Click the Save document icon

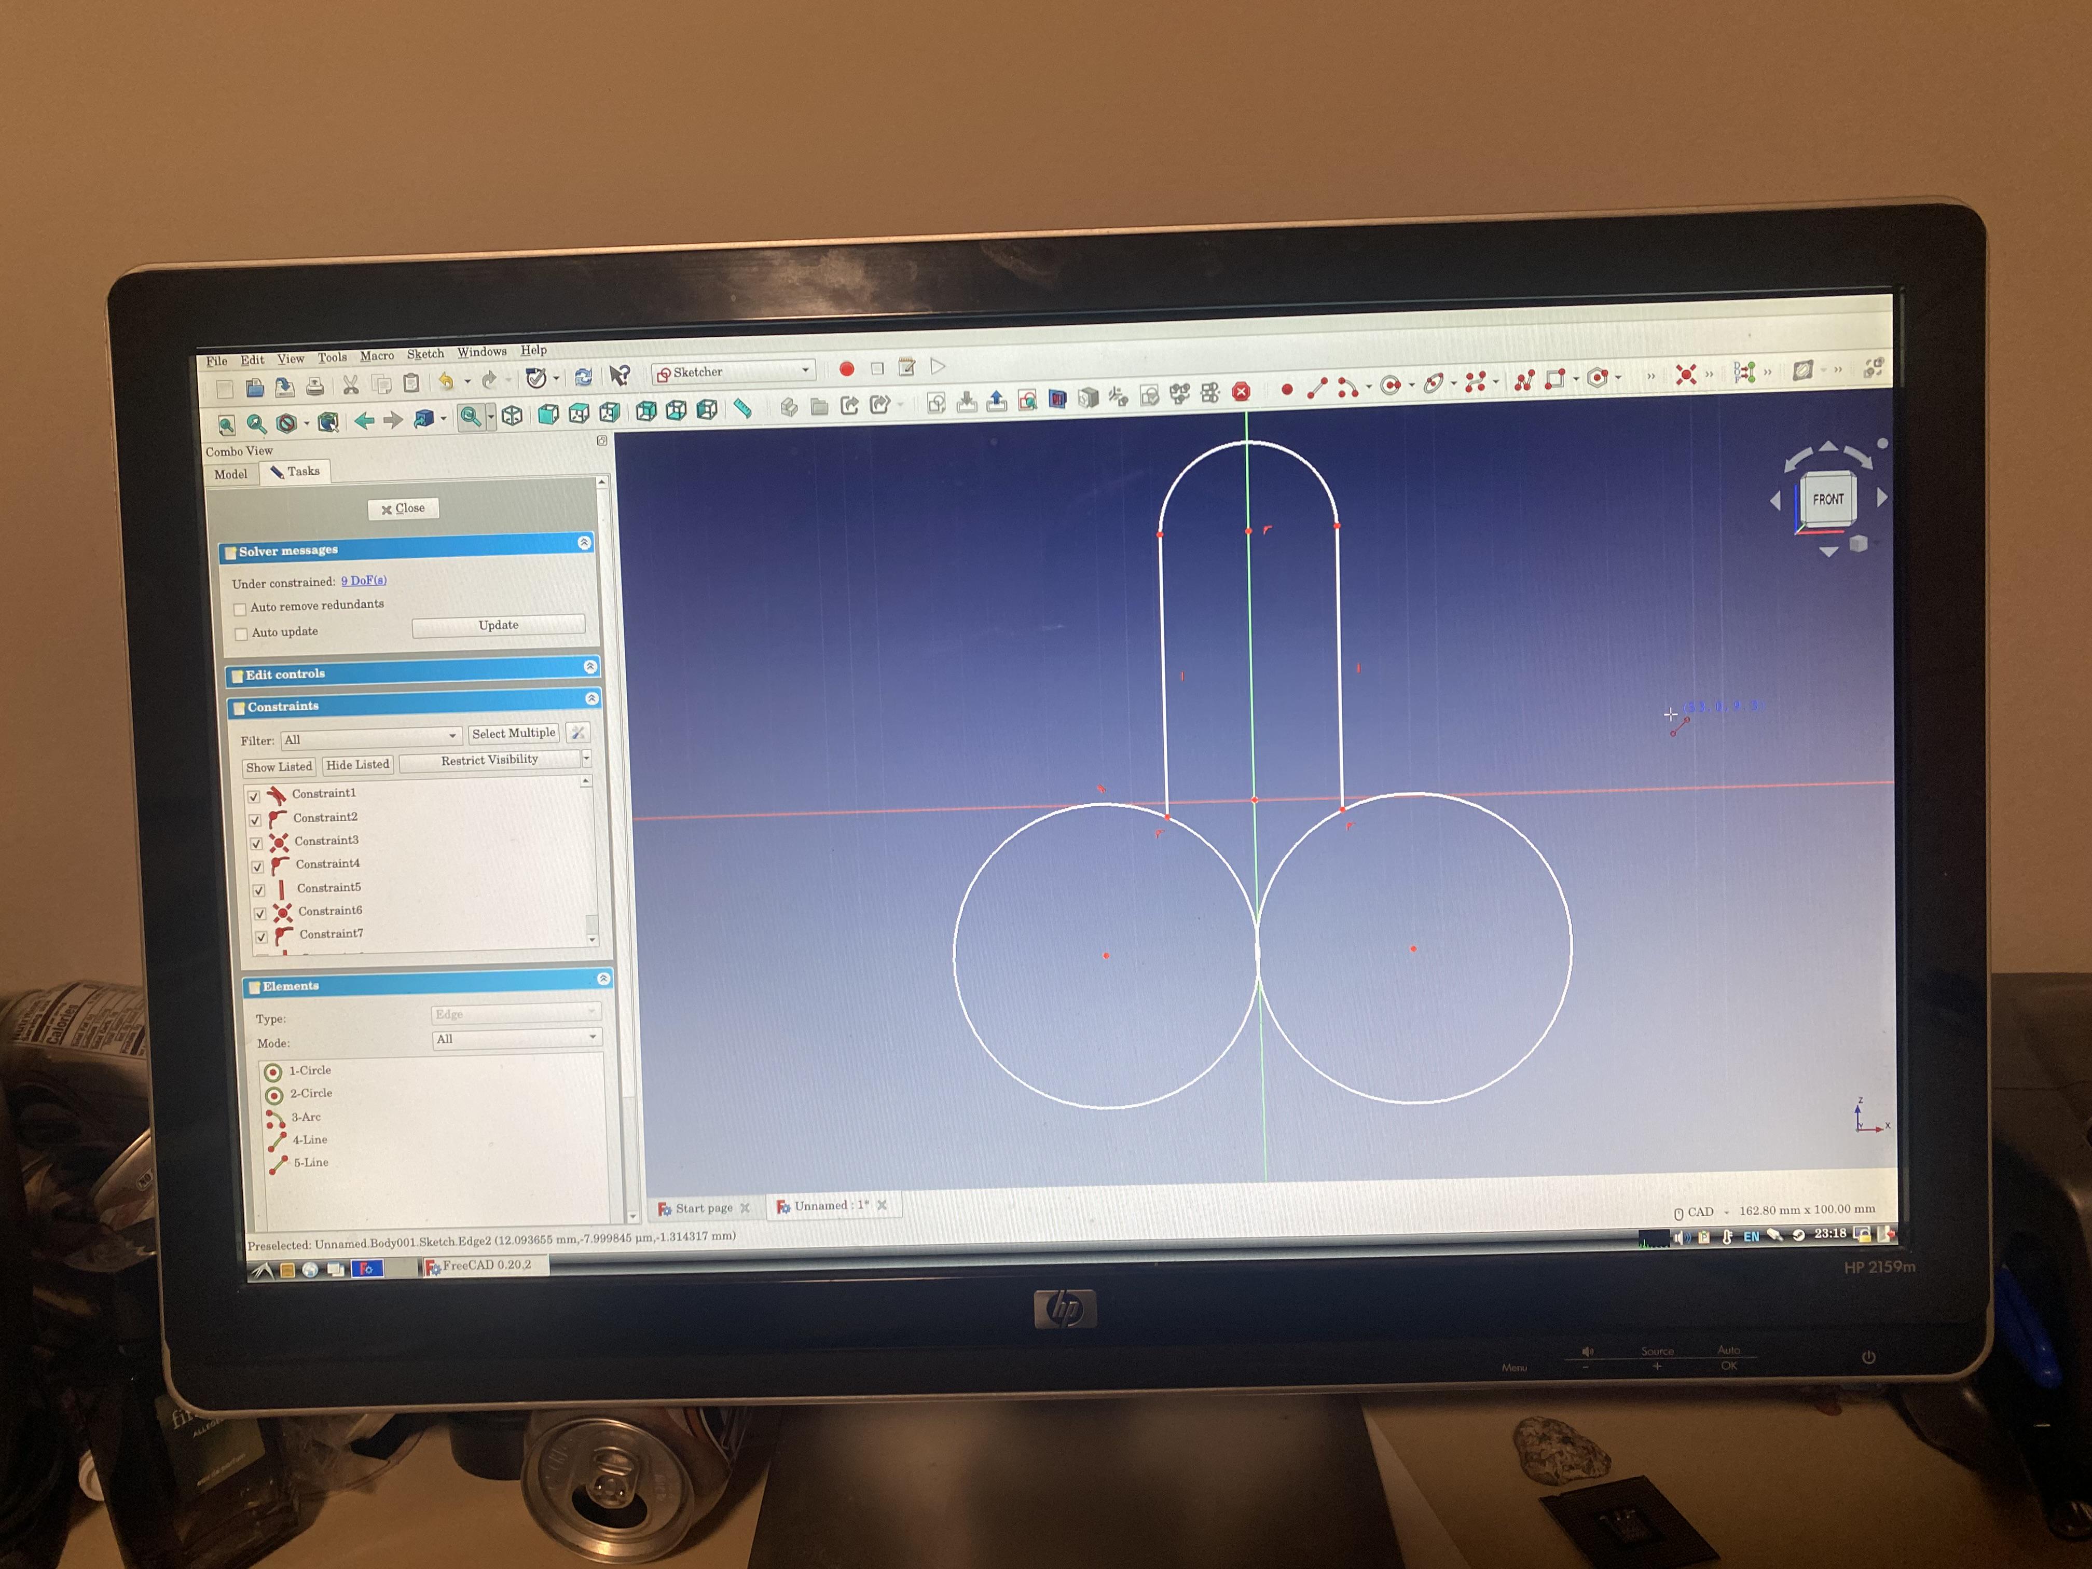pyautogui.click(x=285, y=388)
